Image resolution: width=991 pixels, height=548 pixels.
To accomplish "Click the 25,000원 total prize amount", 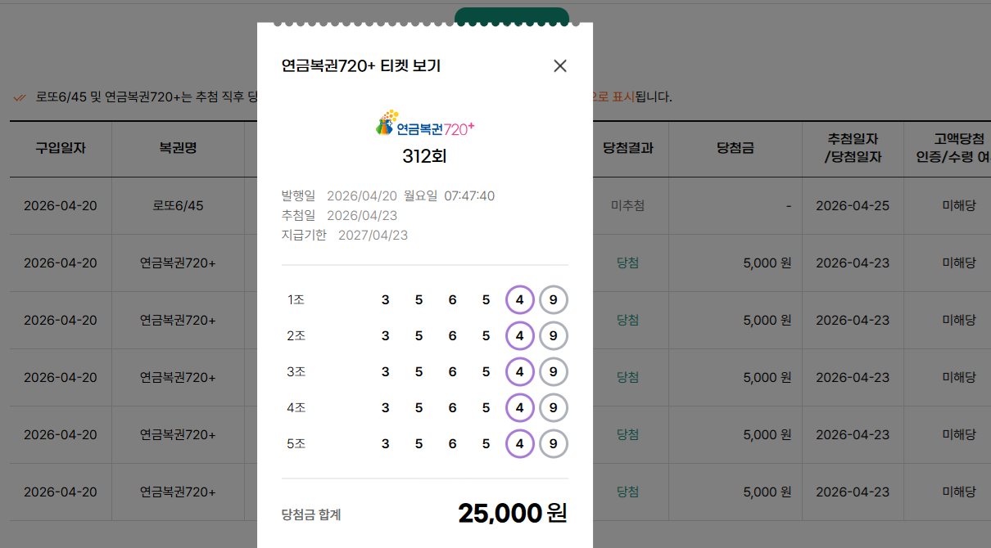I will 512,514.
